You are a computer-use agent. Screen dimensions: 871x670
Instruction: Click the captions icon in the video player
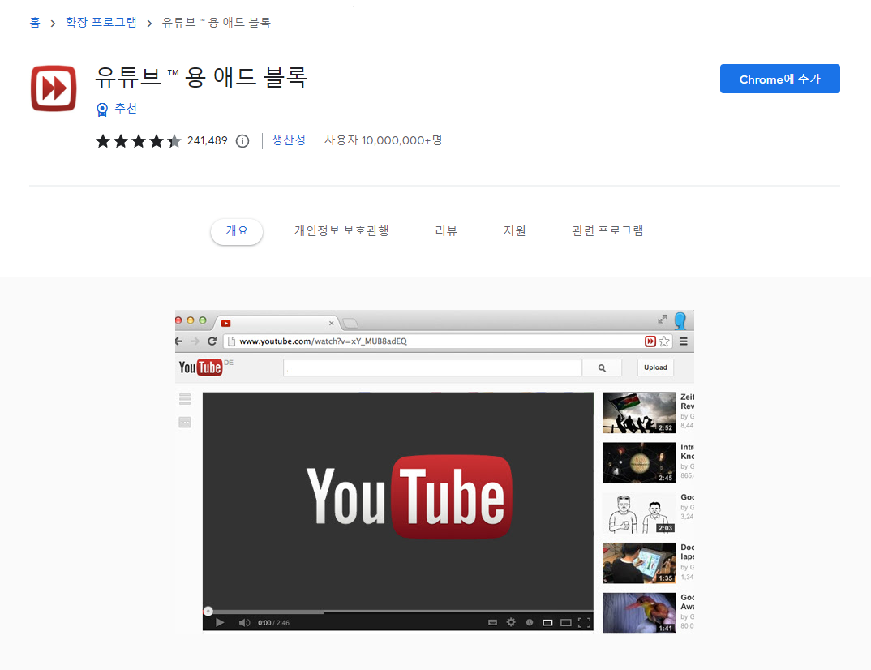click(492, 622)
